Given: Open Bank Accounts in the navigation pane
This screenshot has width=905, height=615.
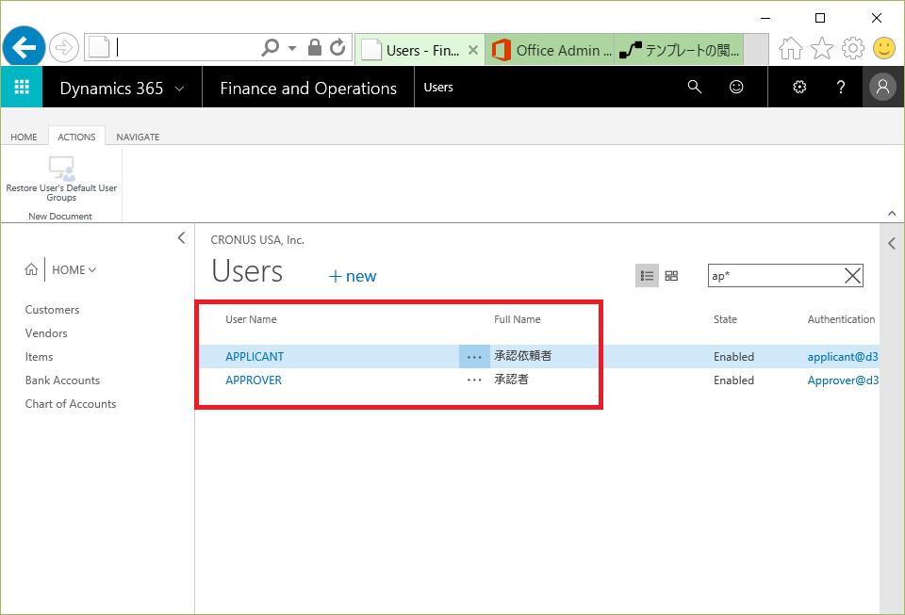Looking at the screenshot, I should 62,380.
